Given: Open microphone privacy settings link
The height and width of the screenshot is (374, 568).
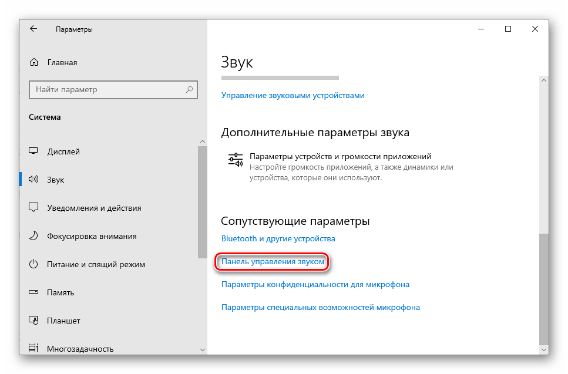Looking at the screenshot, I should [315, 284].
